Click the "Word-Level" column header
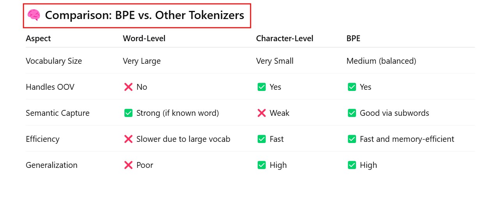 click(x=144, y=38)
